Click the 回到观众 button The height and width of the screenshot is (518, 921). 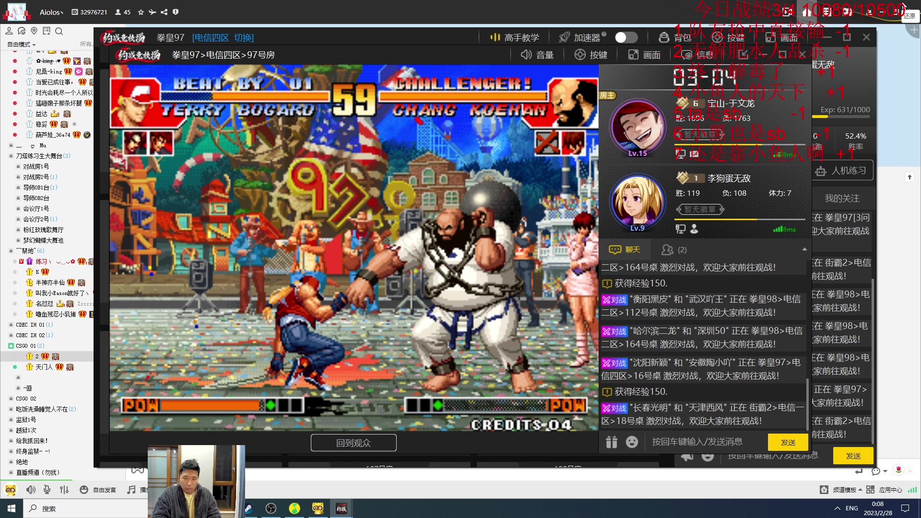354,443
